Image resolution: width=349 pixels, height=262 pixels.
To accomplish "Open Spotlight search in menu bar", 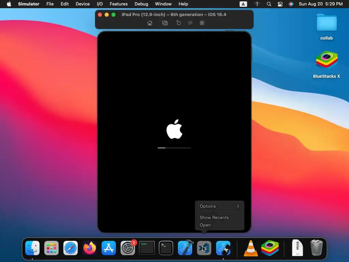I will point(269,4).
